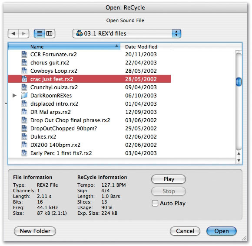Click the date 03/06/2002

[x=141, y=120]
